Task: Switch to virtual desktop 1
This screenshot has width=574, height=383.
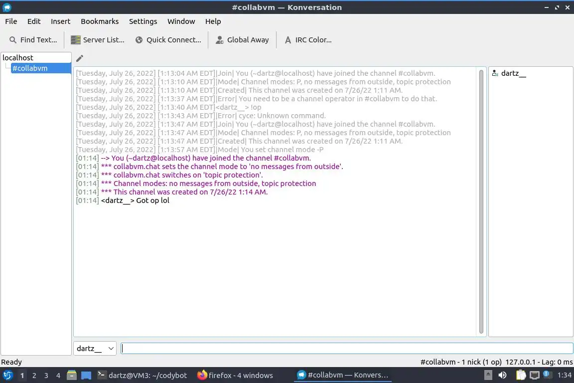Action: [x=22, y=376]
